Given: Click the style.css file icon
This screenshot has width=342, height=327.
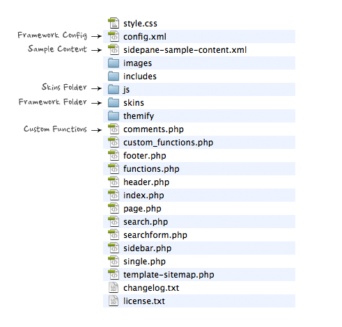Looking at the screenshot, I should click(114, 23).
